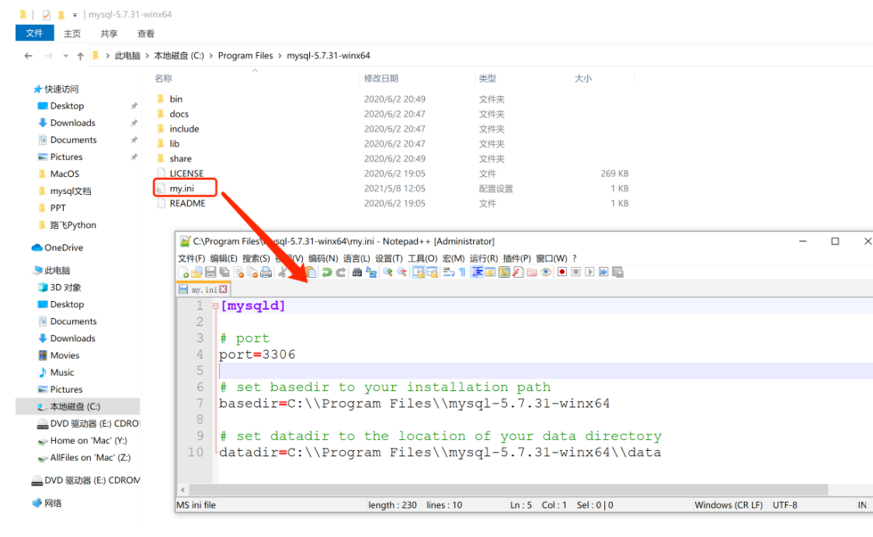Open recent locations dropdown in Explorer

click(66, 56)
